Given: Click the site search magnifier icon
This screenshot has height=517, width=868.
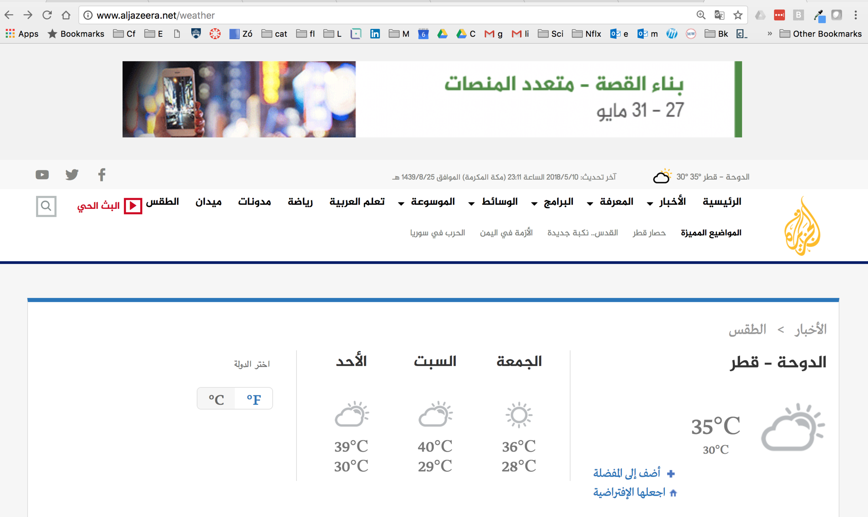Looking at the screenshot, I should coord(46,206).
